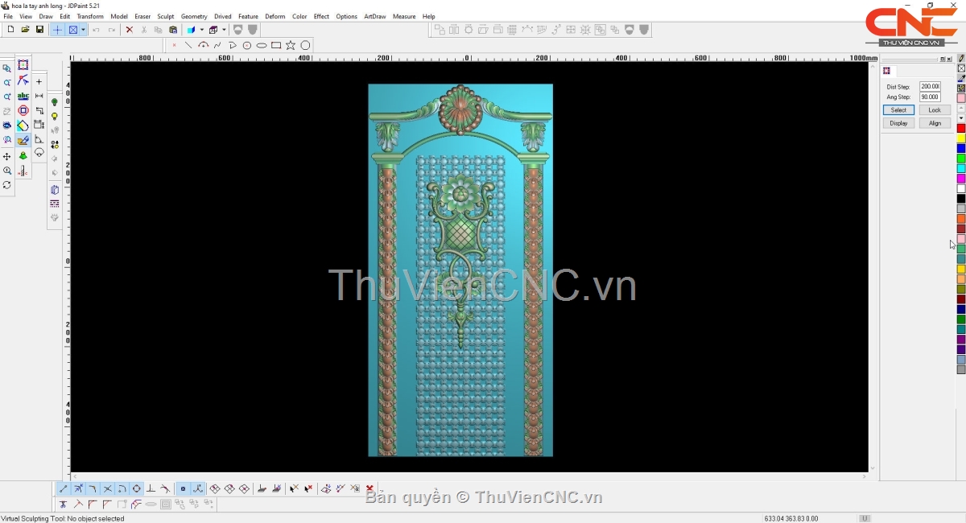Expand the wireframe view dropdown arrow
The image size is (966, 523).
(x=224, y=30)
